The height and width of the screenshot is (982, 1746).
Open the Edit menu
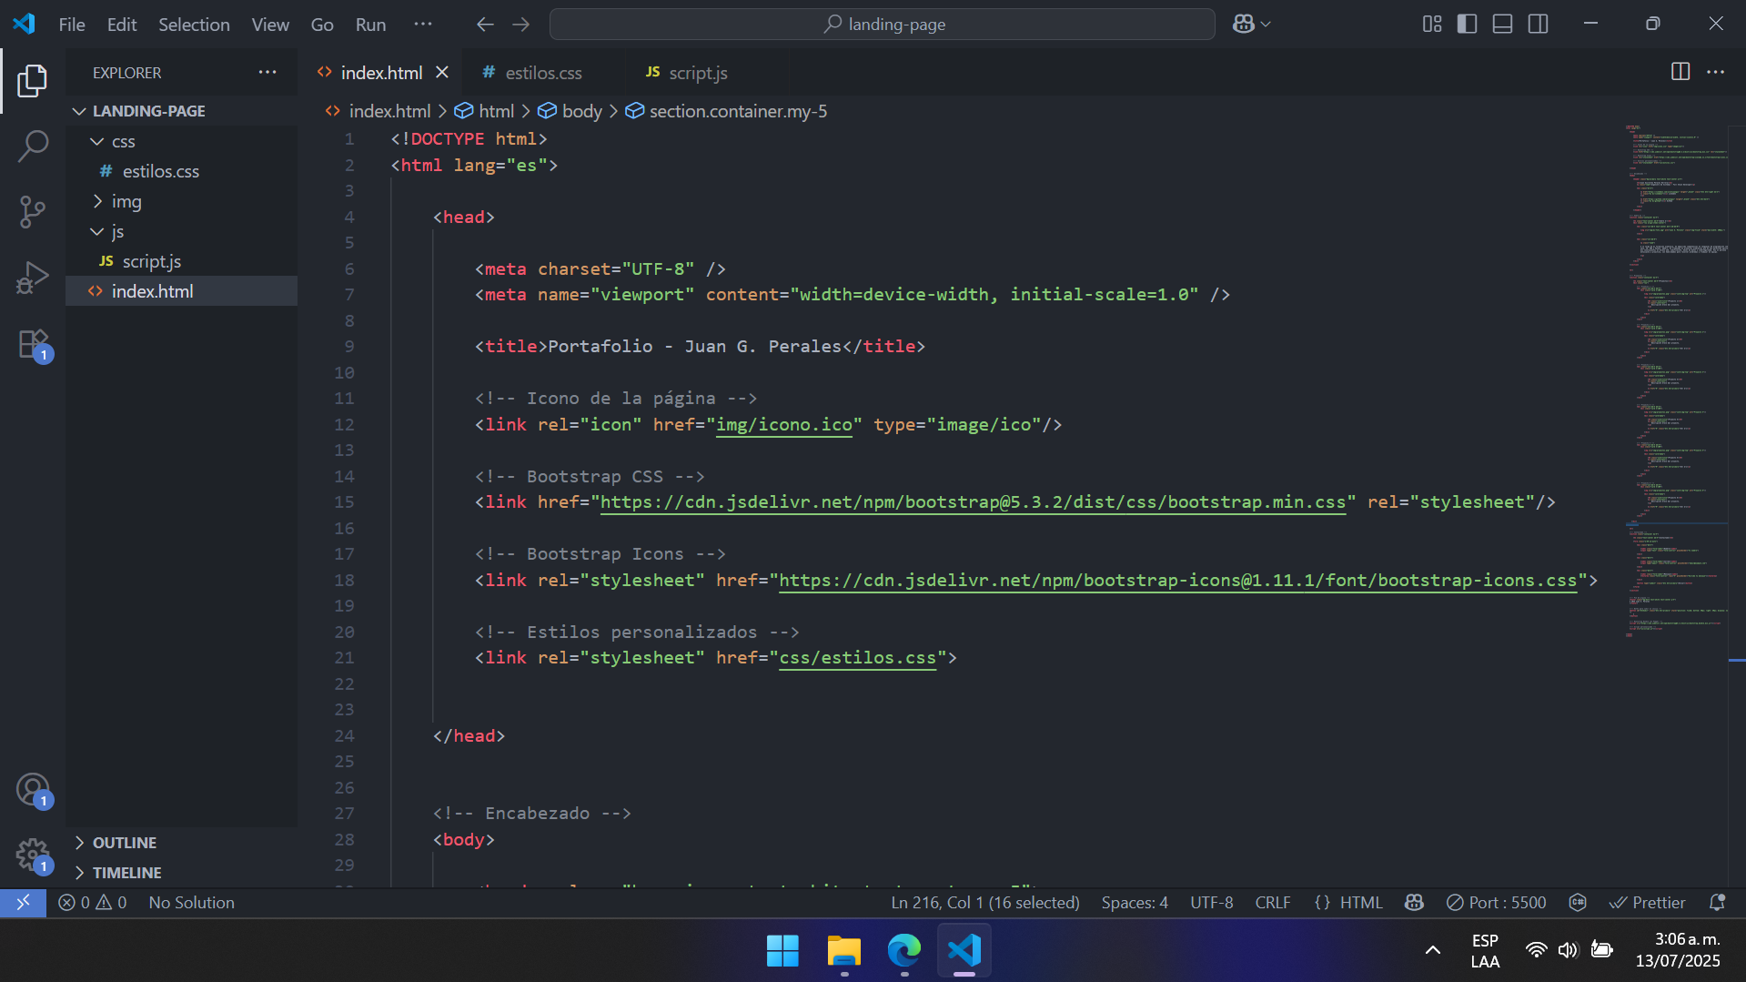[x=122, y=25]
